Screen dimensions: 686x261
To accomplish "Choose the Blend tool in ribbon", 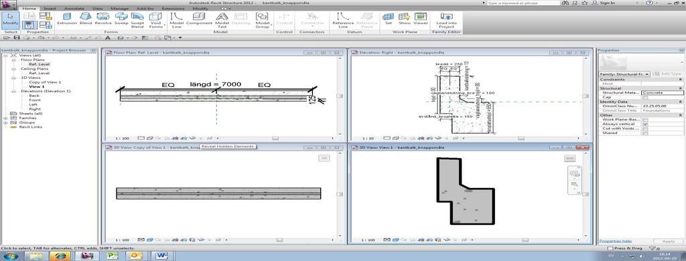I will tap(86, 19).
